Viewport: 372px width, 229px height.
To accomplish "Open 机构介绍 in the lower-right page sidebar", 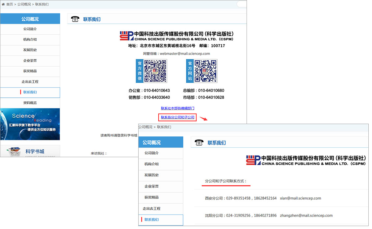I will [x=161, y=164].
